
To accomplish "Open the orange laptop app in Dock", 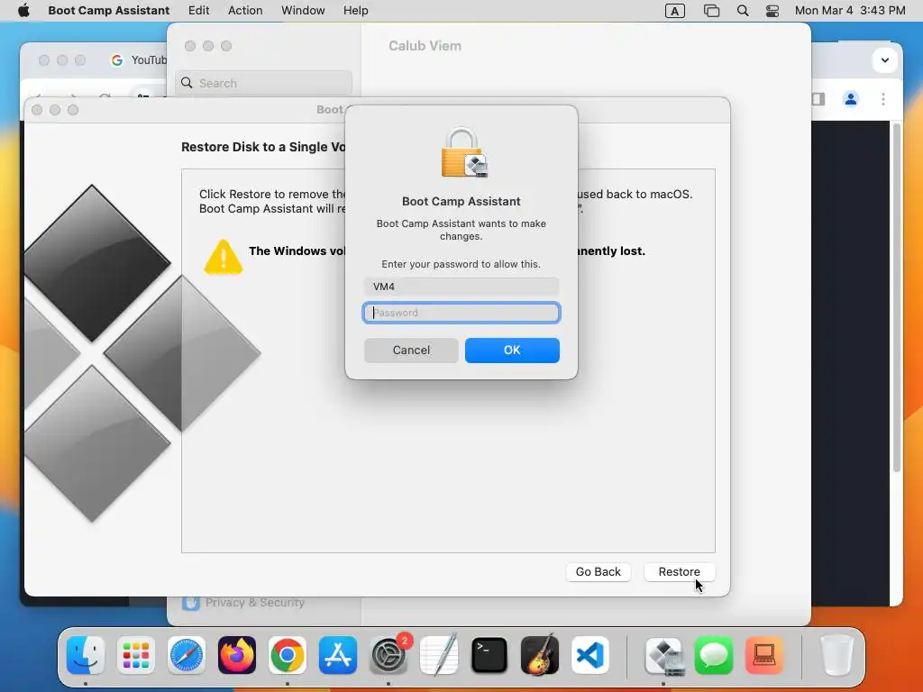I will coord(764,655).
